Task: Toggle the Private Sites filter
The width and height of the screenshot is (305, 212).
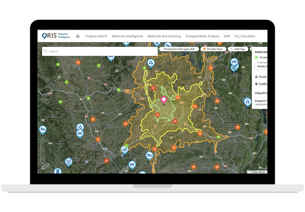Action: click(x=213, y=49)
